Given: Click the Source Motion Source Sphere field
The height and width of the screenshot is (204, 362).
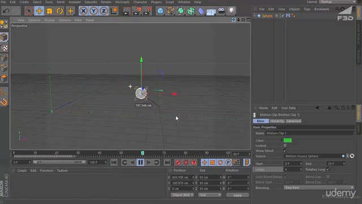Looking at the screenshot, I should tap(313, 156).
